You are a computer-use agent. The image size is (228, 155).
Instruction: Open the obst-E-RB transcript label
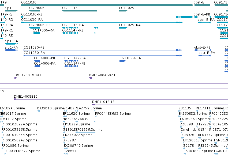click(202, 14)
